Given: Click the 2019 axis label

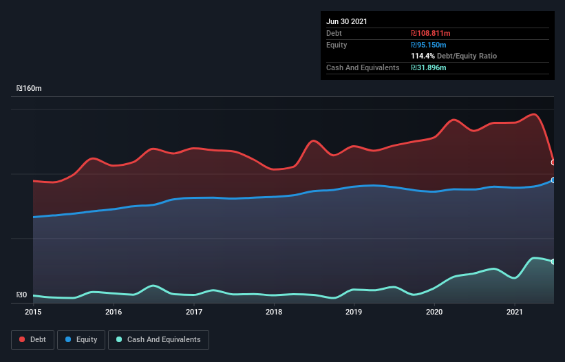Looking at the screenshot, I should (354, 312).
